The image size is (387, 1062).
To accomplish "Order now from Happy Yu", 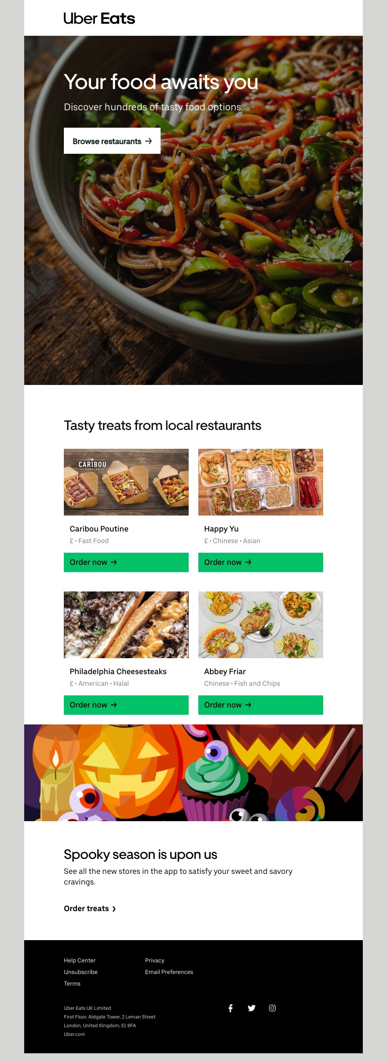I will (261, 562).
